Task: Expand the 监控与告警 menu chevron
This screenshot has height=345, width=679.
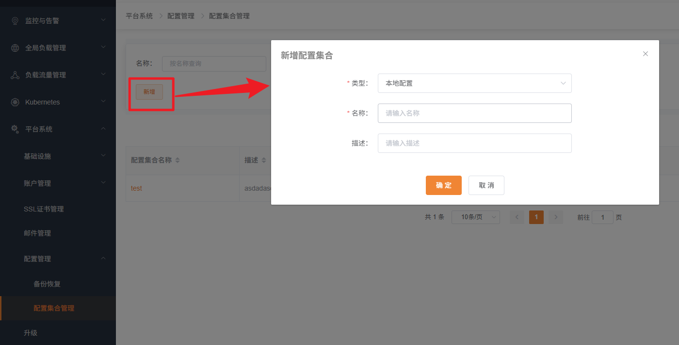Action: coord(103,20)
